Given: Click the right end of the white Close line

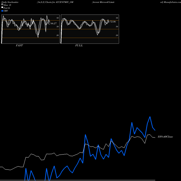Looking at the screenshot, I should point(155,138).
